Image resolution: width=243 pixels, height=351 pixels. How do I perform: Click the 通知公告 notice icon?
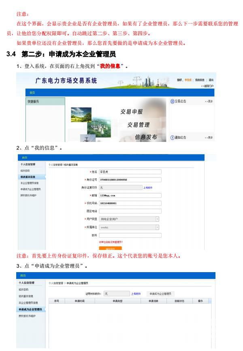(x=172, y=137)
